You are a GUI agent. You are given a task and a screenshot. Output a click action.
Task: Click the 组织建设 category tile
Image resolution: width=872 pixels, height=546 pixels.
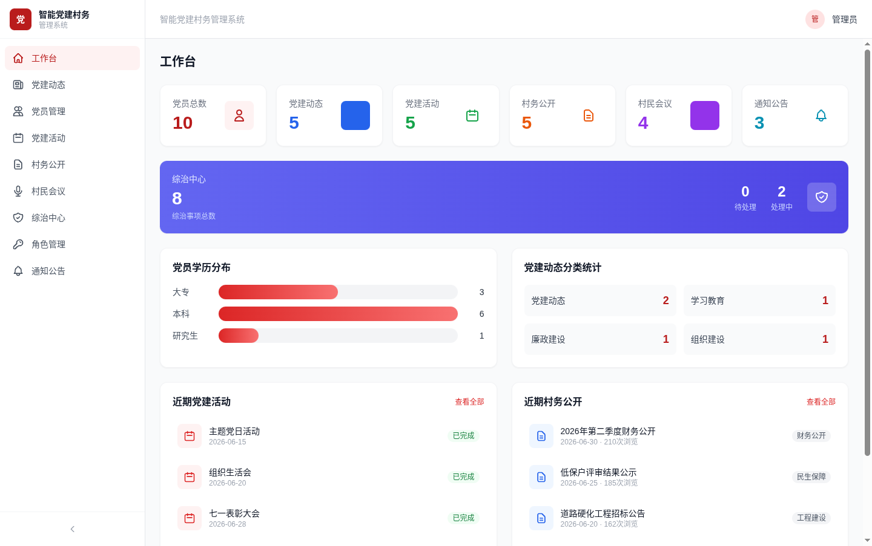click(x=759, y=339)
